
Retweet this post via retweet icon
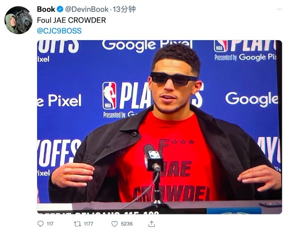[77, 224]
